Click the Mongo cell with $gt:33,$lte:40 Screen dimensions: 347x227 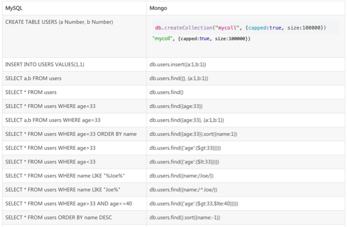193,203
